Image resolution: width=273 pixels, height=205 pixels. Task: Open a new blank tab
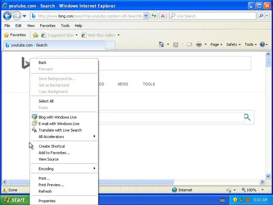110,45
